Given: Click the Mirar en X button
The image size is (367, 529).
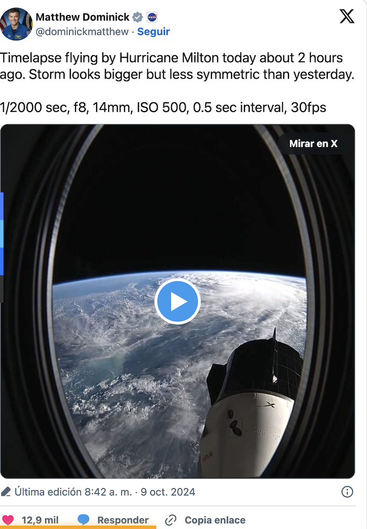Looking at the screenshot, I should pos(313,144).
